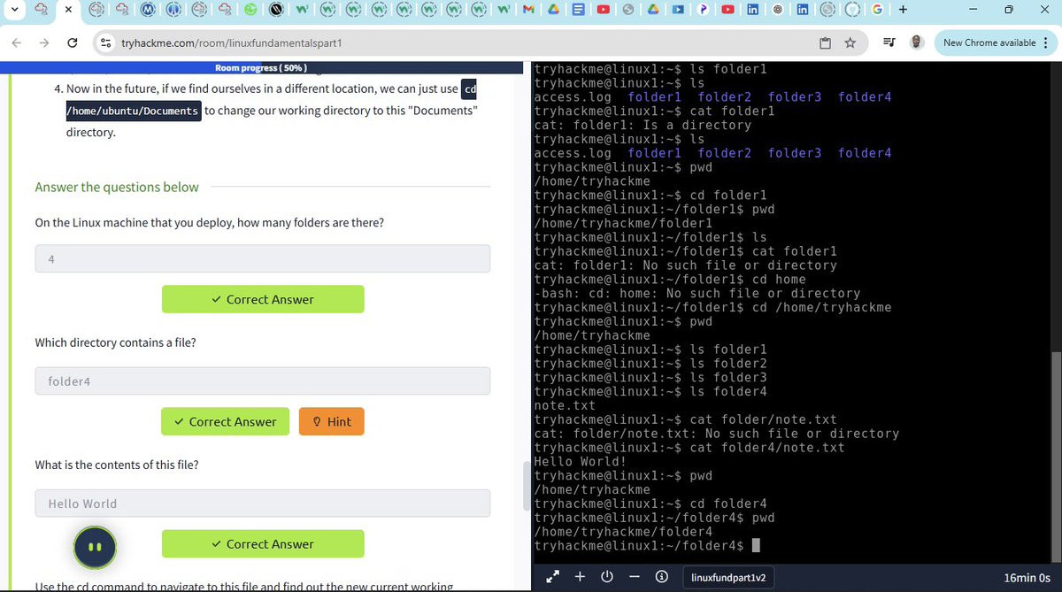Open the clipboard icon in the address bar
The image size is (1062, 592).
[x=825, y=42]
